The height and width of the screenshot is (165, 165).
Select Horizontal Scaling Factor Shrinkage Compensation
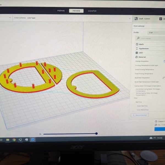pos(148,90)
